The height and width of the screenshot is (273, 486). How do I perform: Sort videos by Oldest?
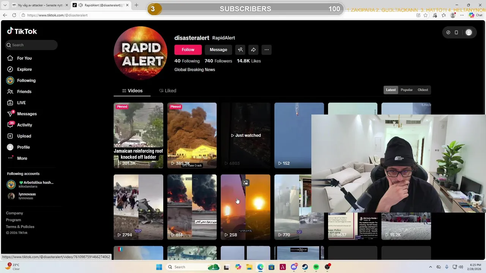(423, 90)
